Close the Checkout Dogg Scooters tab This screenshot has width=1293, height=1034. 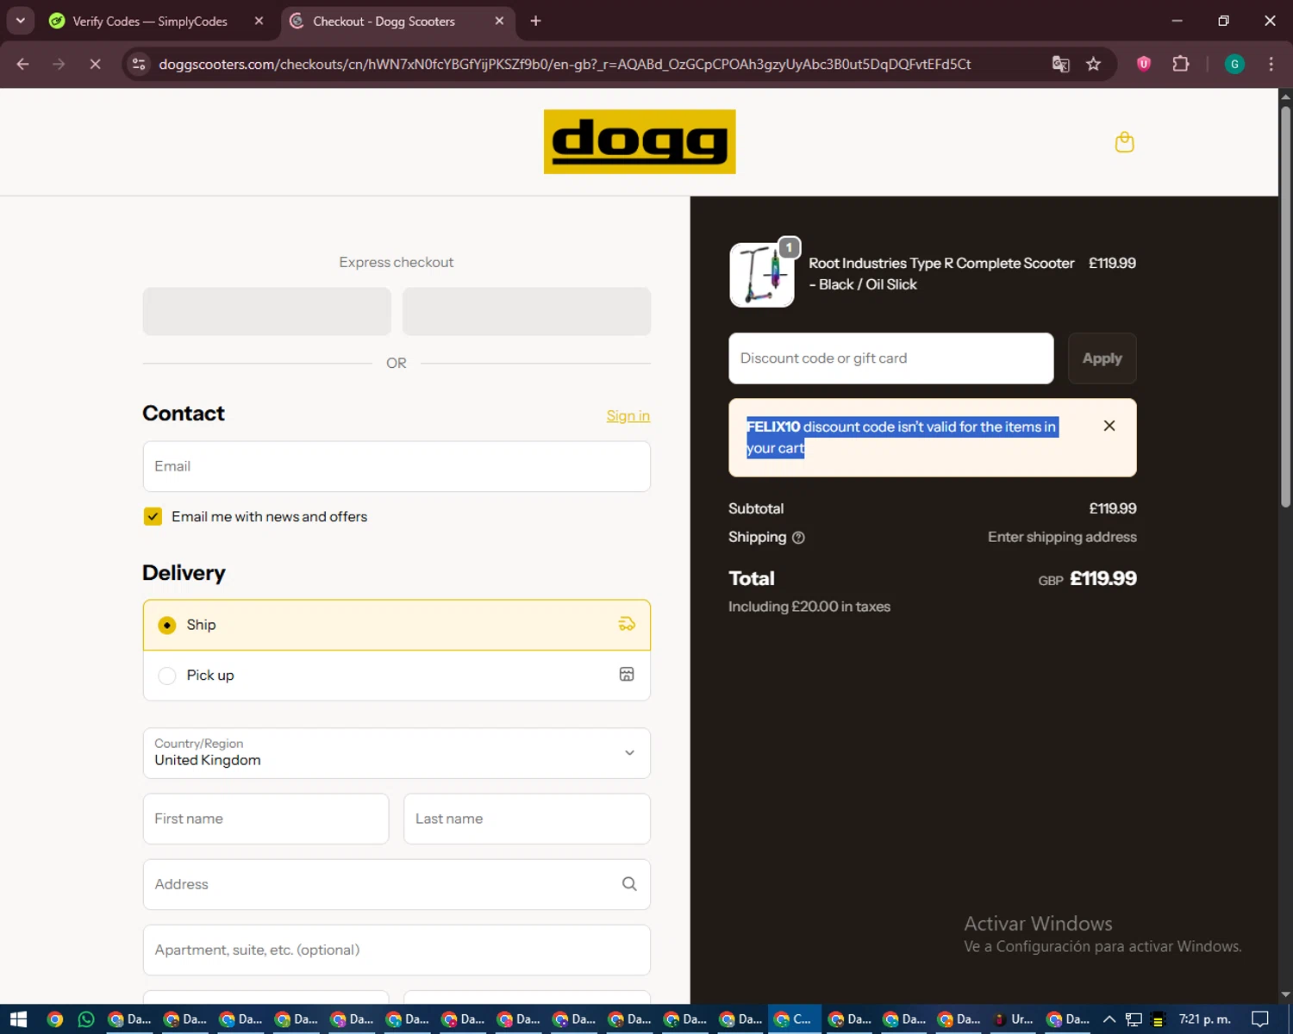[x=499, y=21]
